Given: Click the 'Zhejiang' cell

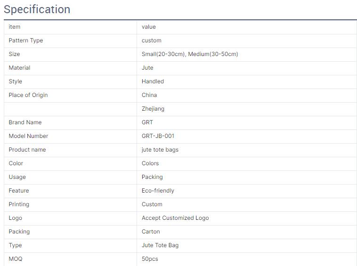Looking at the screenshot, I should [x=153, y=109].
